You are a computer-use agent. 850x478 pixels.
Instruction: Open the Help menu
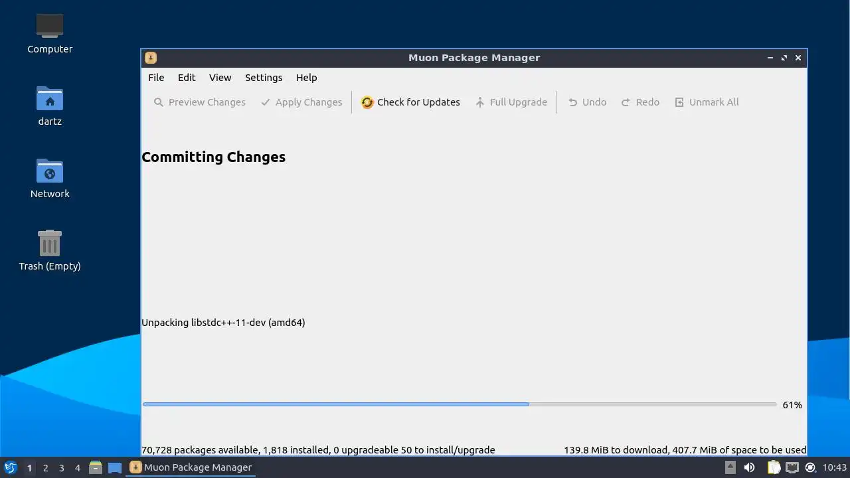point(307,78)
